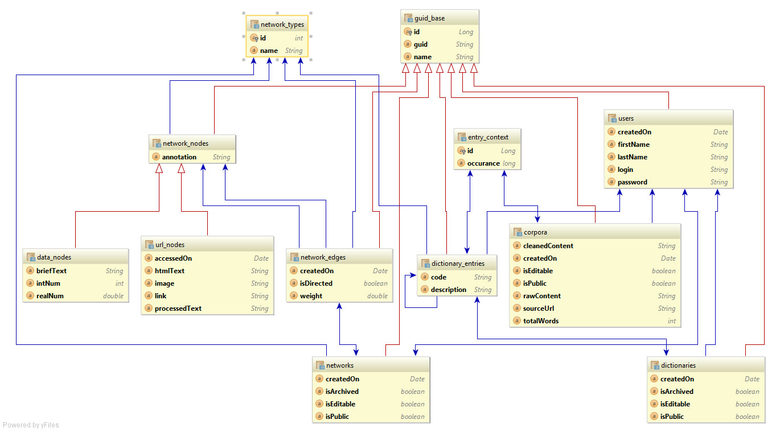Select the data_nodes table header

tap(54, 257)
